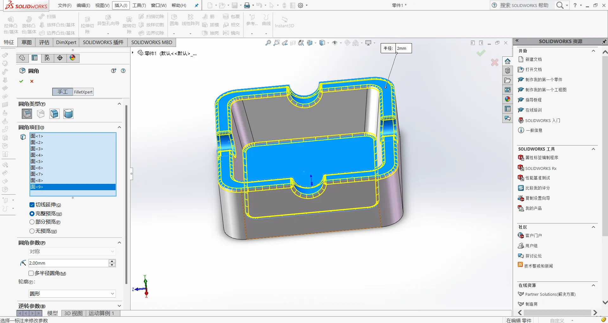Enable the 多半径圆角 checkbox

31,273
